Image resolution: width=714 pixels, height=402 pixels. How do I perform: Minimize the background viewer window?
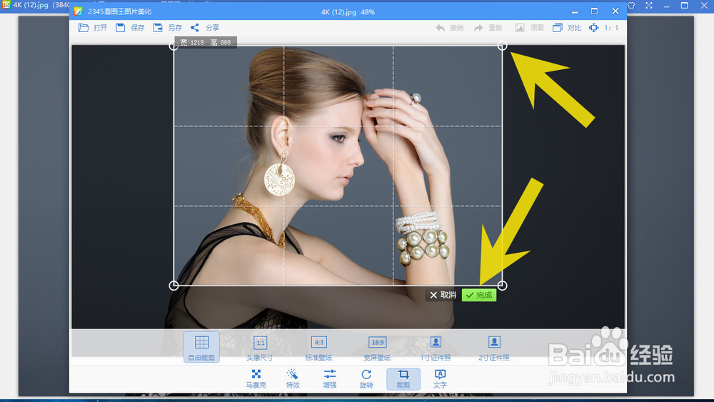[667, 6]
